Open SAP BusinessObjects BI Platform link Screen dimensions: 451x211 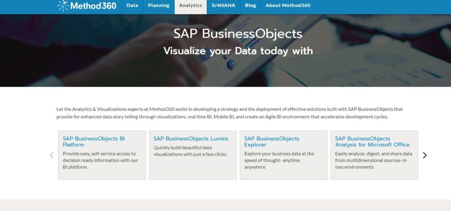(94, 142)
